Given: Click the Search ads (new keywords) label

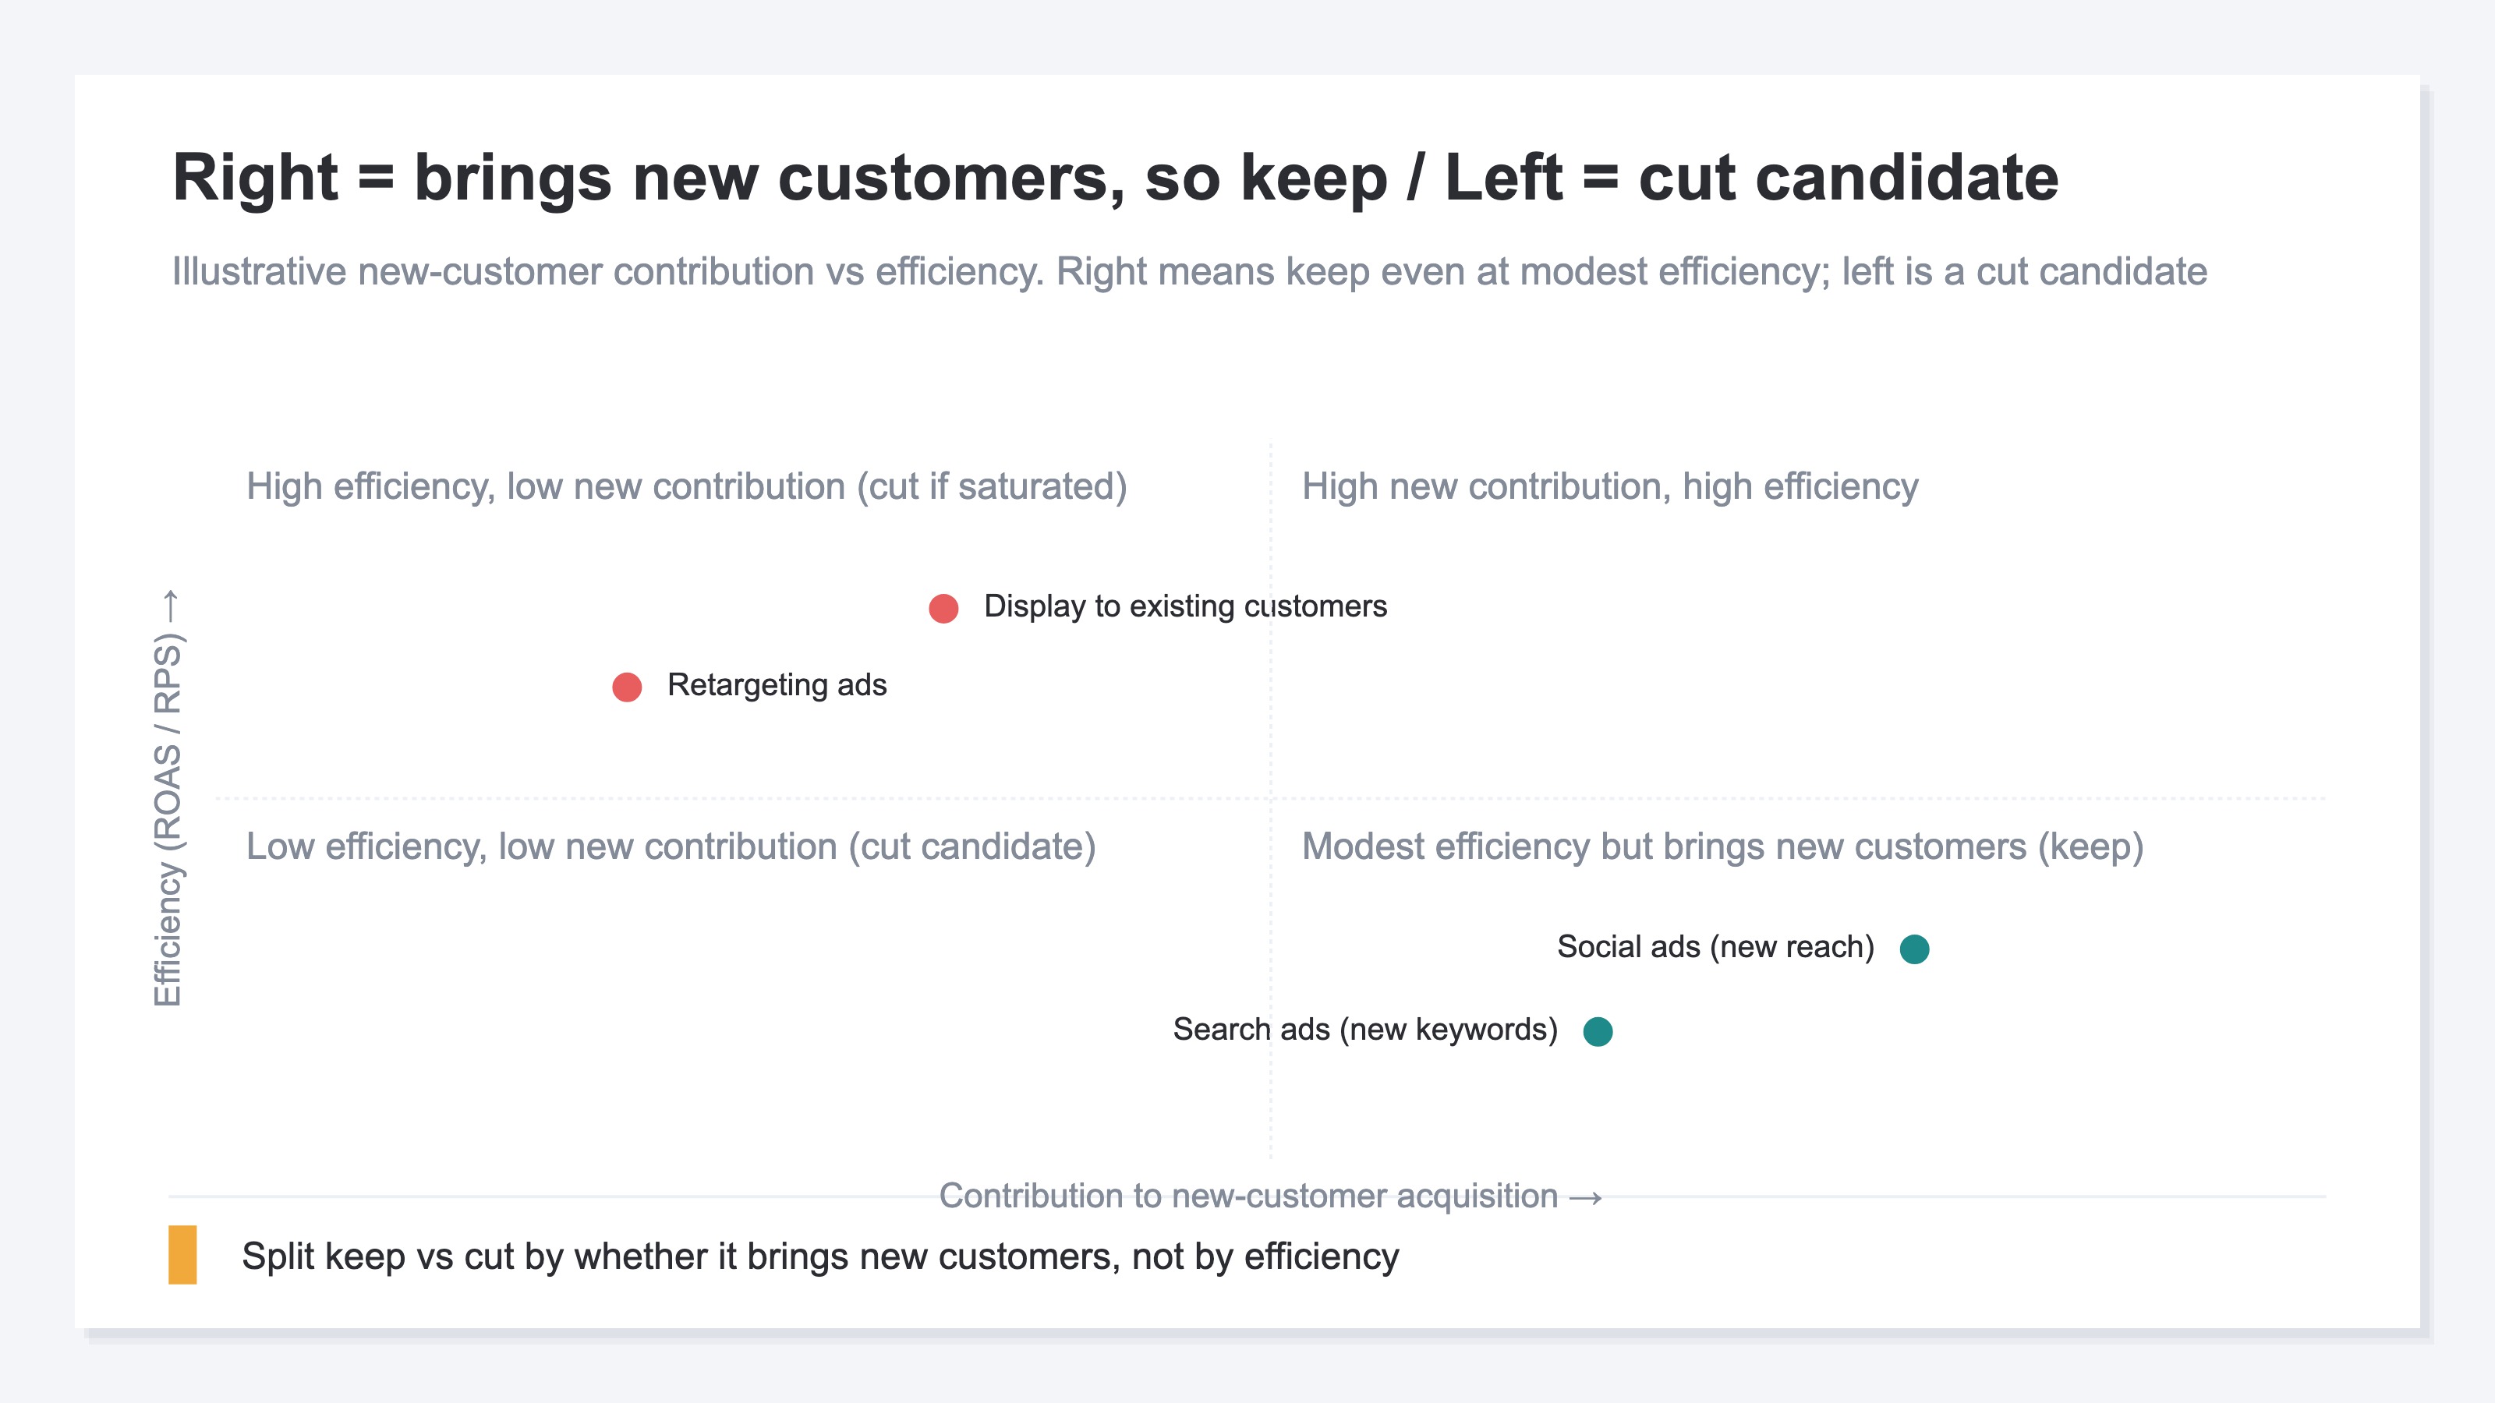Looking at the screenshot, I should coord(1366,1029).
